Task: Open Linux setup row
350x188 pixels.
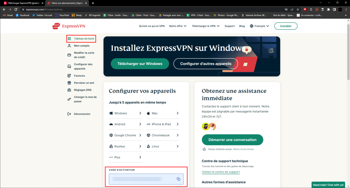Action: coord(163,146)
